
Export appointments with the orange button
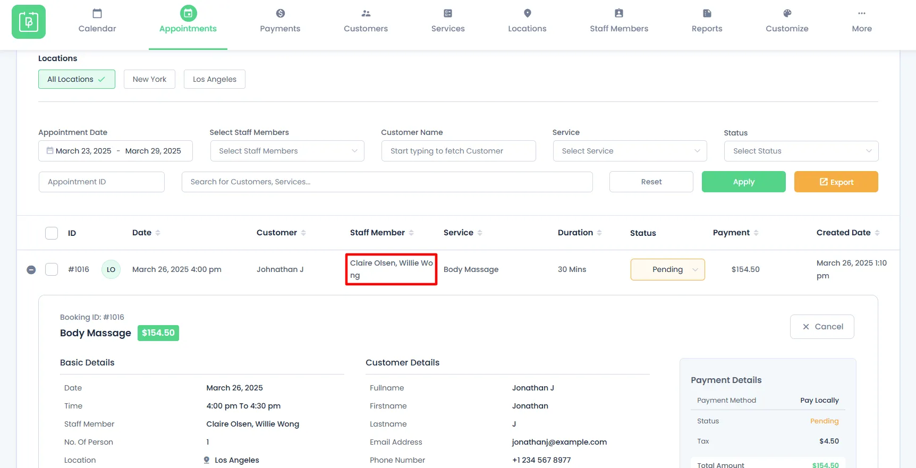pyautogui.click(x=836, y=182)
